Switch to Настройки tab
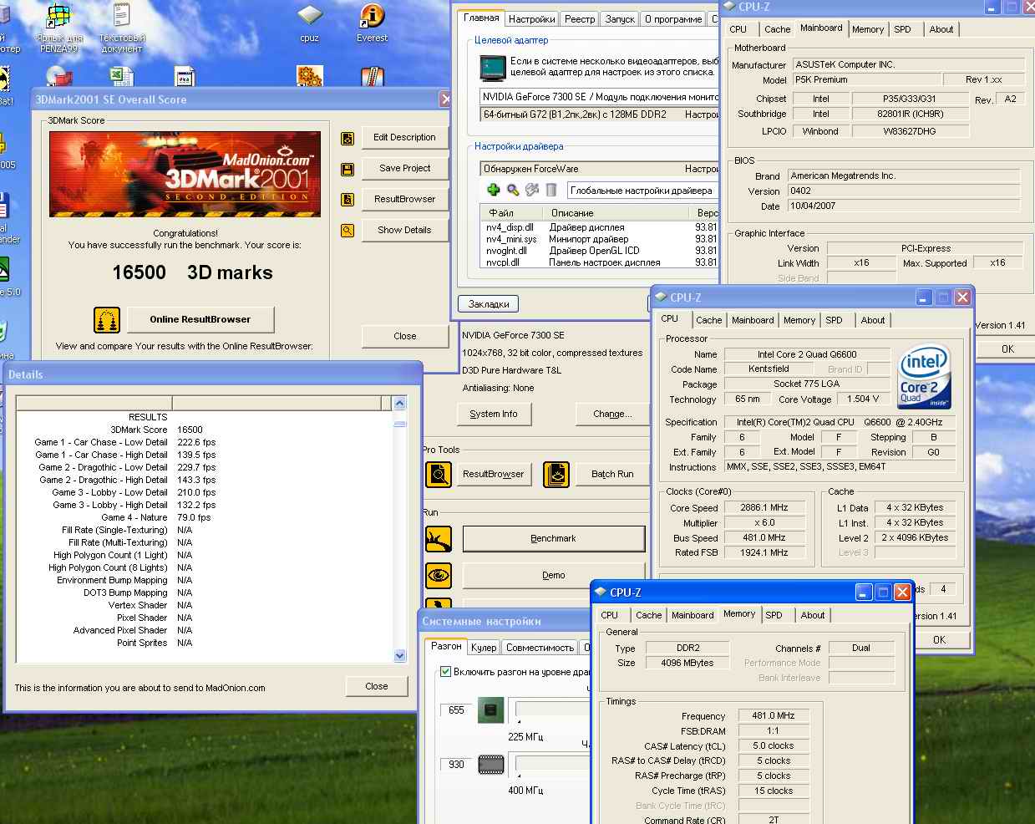Screen dimensions: 1035x824 pyautogui.click(x=531, y=19)
